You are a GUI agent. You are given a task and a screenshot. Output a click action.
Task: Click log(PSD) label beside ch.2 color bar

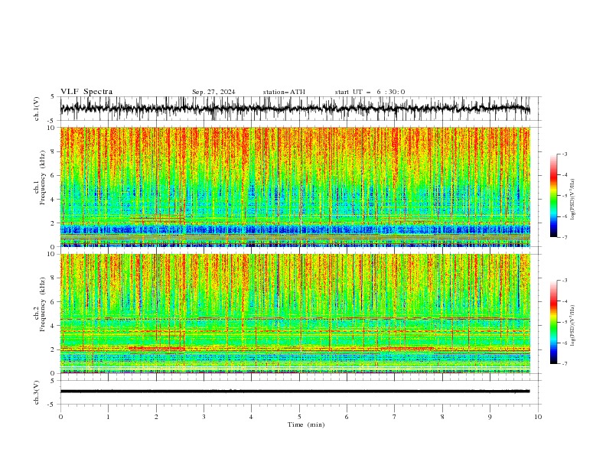coord(573,326)
